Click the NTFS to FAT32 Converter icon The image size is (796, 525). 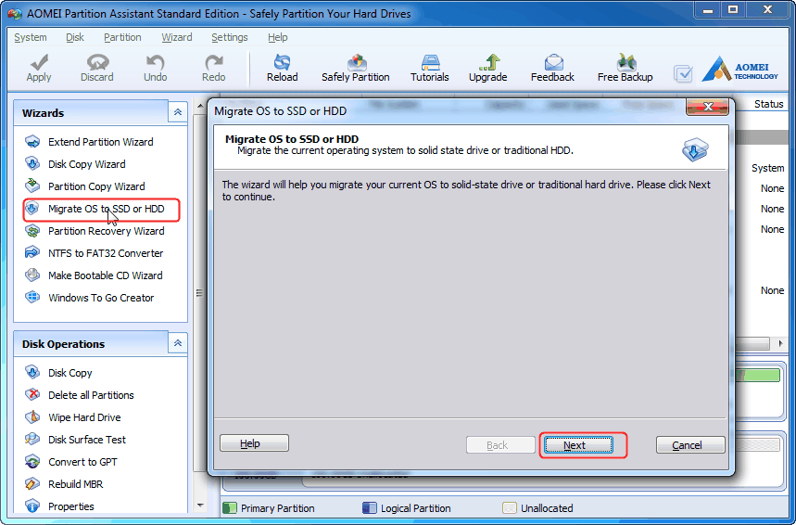(x=32, y=252)
